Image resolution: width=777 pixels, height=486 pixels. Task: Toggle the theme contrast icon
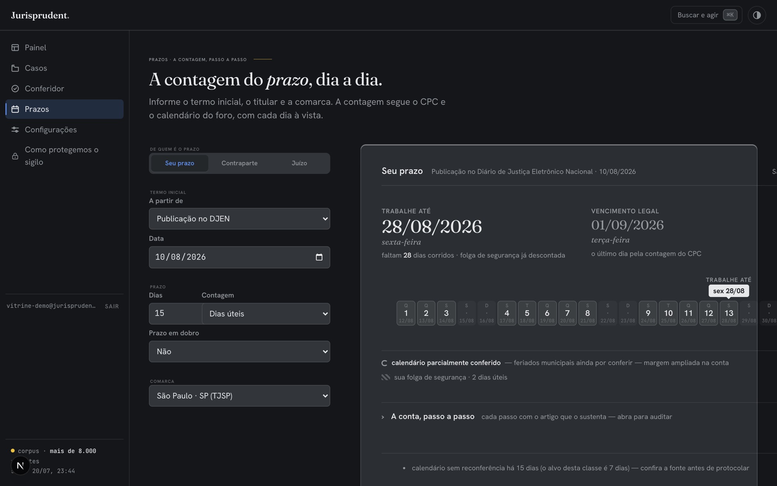(756, 15)
